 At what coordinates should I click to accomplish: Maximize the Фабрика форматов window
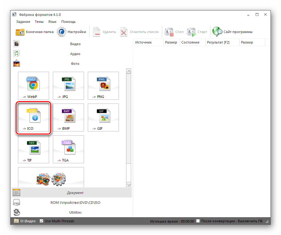(257, 15)
